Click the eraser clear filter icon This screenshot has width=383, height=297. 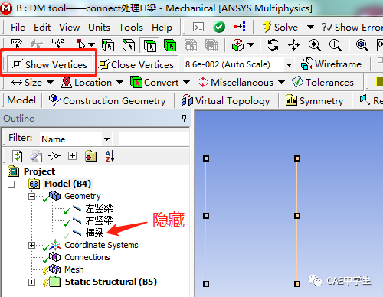click(36, 155)
